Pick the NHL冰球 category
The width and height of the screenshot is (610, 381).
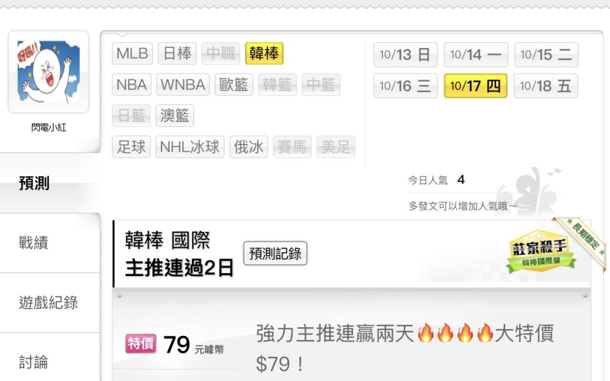coord(190,147)
